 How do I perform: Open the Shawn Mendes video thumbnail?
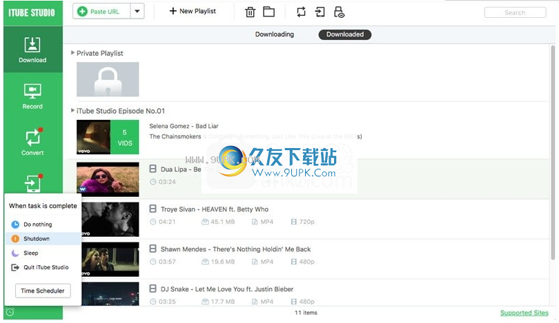click(110, 260)
